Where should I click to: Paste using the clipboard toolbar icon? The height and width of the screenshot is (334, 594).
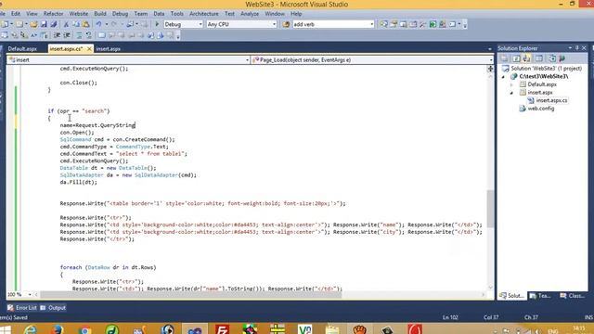point(85,24)
